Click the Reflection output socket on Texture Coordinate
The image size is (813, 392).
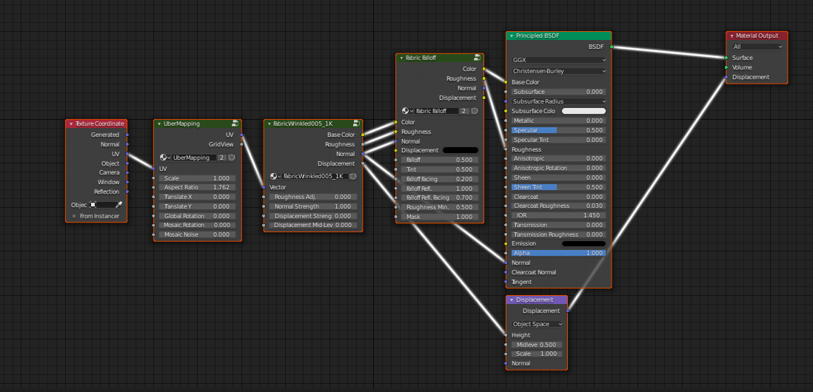pos(127,192)
